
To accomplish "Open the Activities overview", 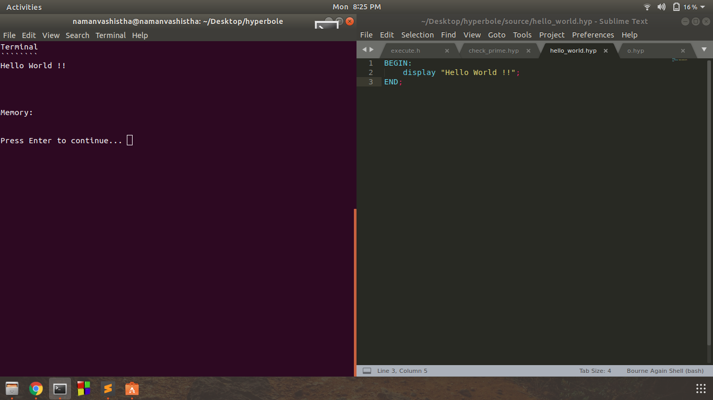I will (24, 7).
